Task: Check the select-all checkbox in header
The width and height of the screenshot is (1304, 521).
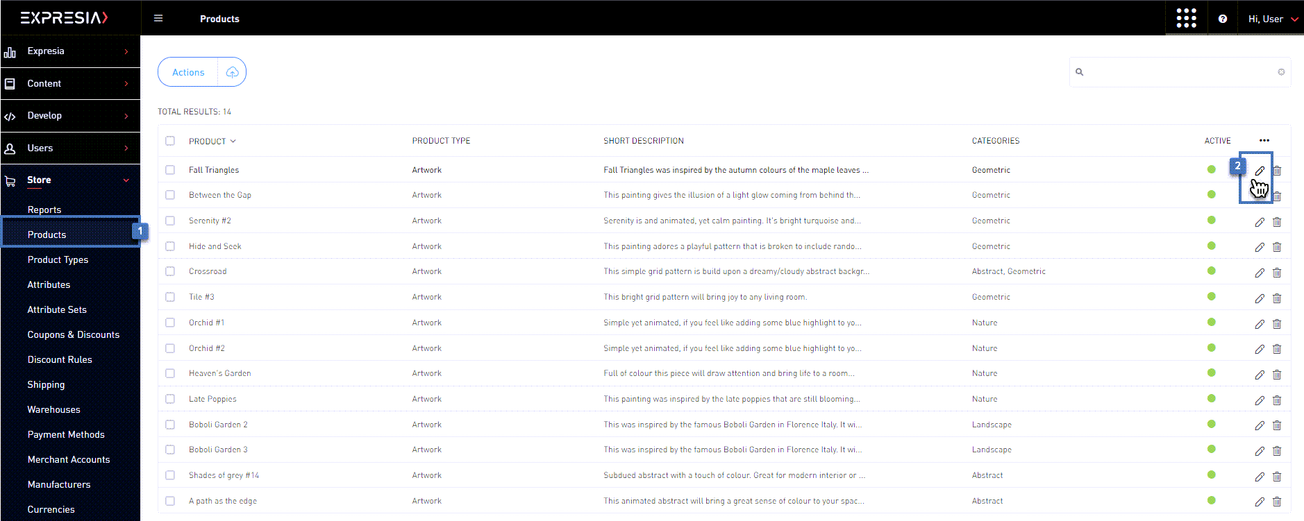Action: point(170,141)
